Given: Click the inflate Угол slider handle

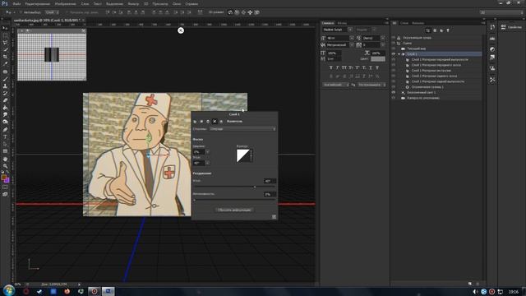Looking at the screenshot, I should pyautogui.click(x=255, y=187).
